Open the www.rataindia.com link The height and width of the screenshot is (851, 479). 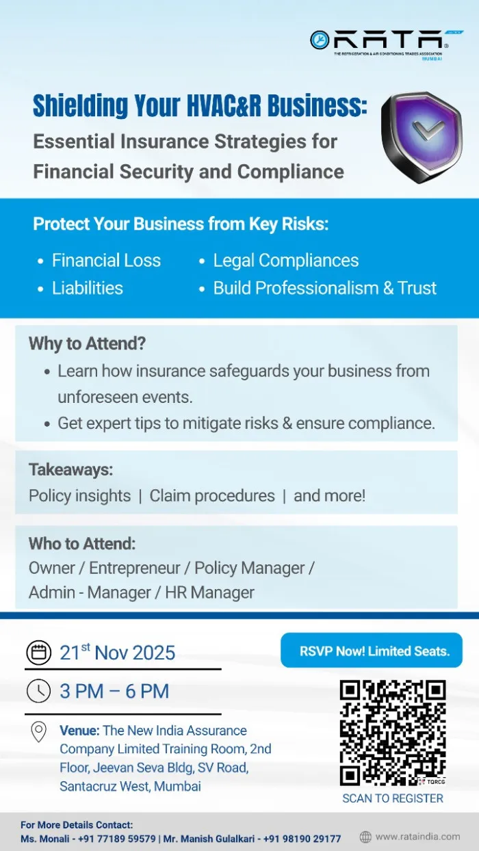[x=417, y=837]
